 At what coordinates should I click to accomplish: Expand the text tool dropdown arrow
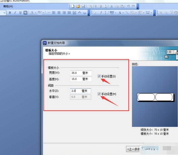click(123, 13)
